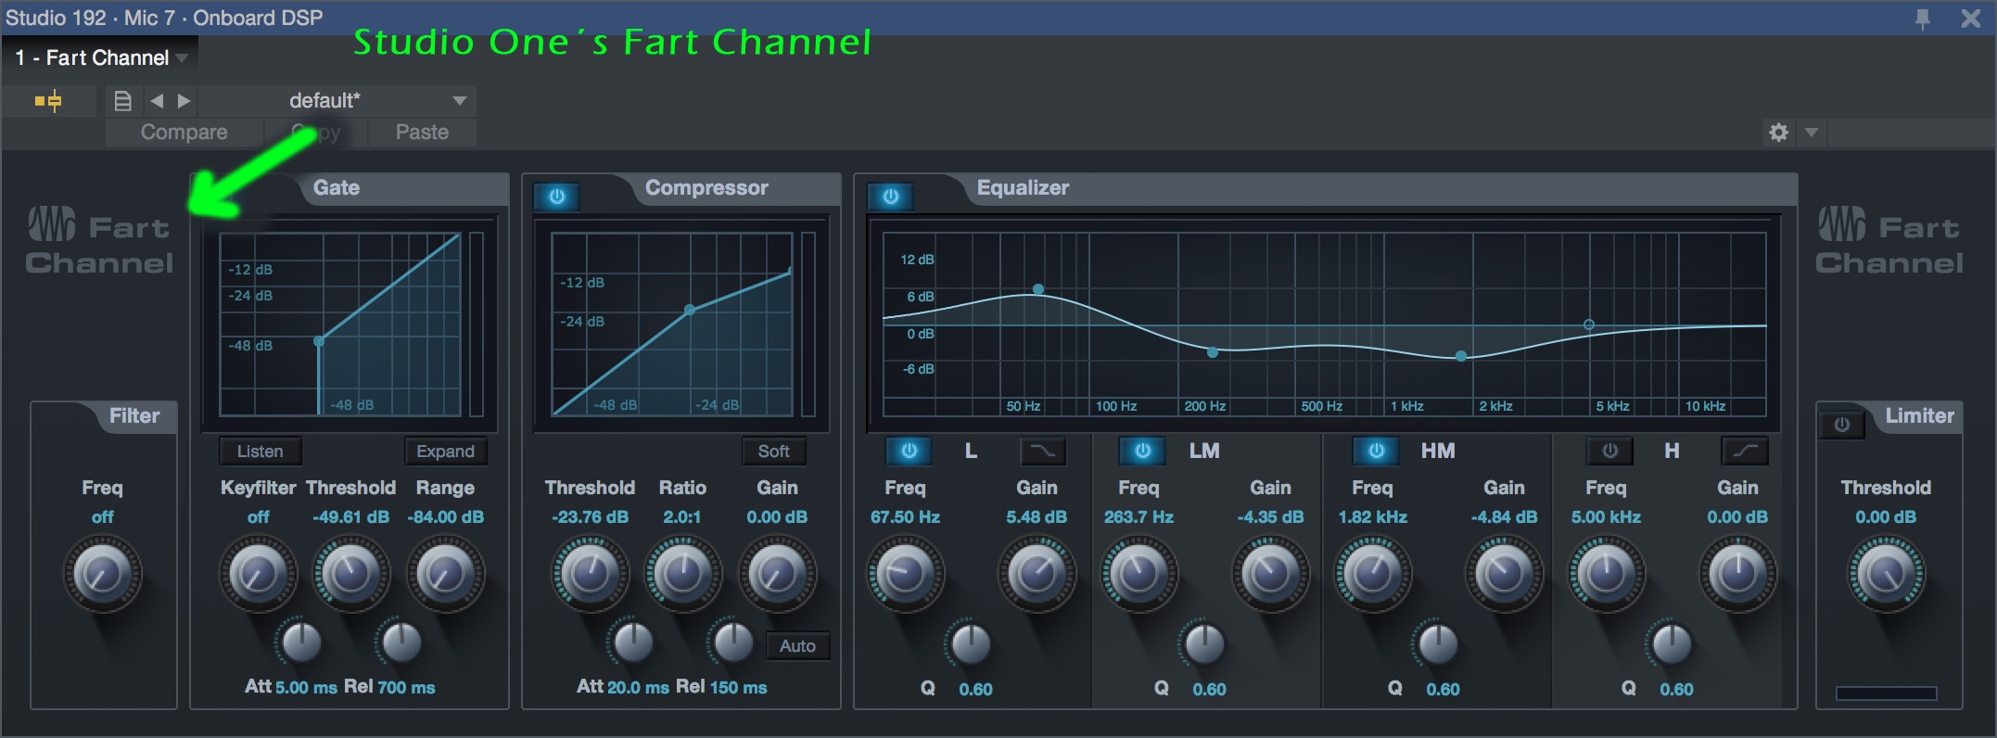The image size is (1997, 738).
Task: Click the HM band Q knob
Action: click(1438, 643)
